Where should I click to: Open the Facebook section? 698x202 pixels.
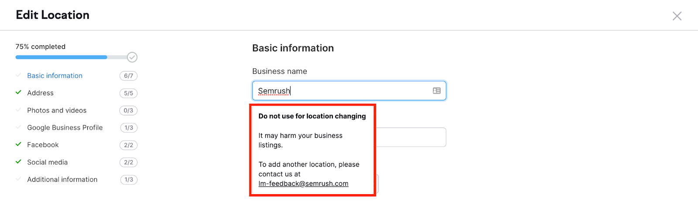(x=43, y=145)
